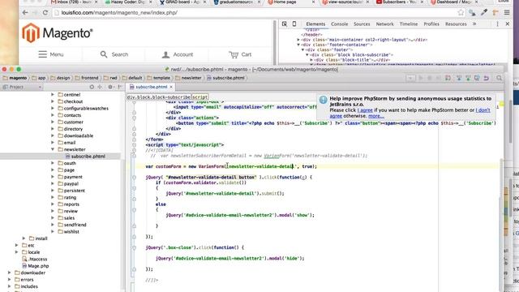Select the subscribe.phtml editor tab
Screen dimensions: 519x292
(152, 87)
